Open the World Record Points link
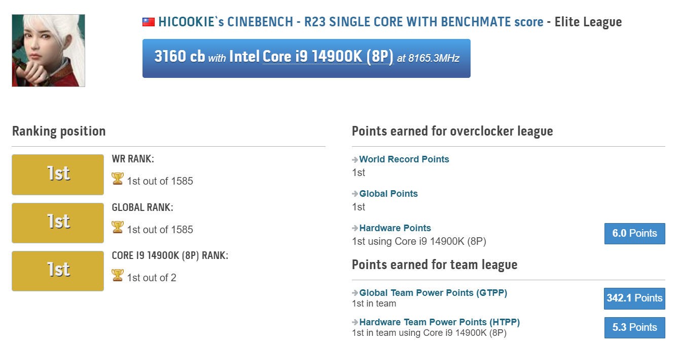678x348 pixels. tap(404, 159)
